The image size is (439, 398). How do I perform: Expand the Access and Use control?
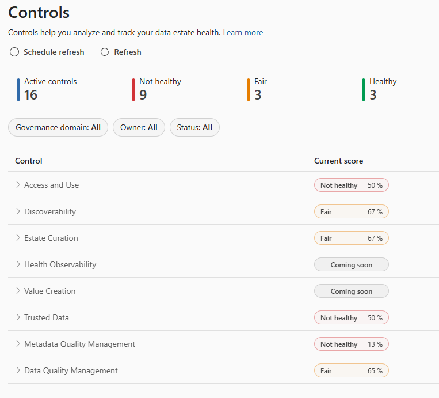[x=18, y=185]
